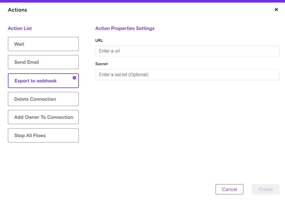
Task: Click the greyed-out Create button
Action: pos(266,189)
